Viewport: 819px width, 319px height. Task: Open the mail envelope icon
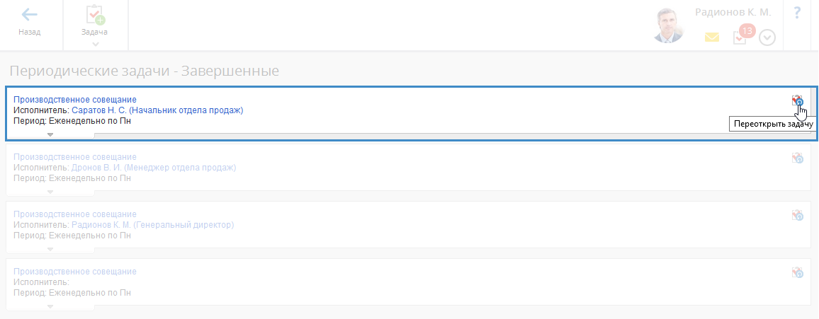[712, 37]
